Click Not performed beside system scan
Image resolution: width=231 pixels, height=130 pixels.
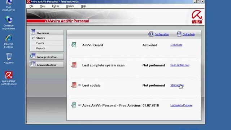point(153,65)
